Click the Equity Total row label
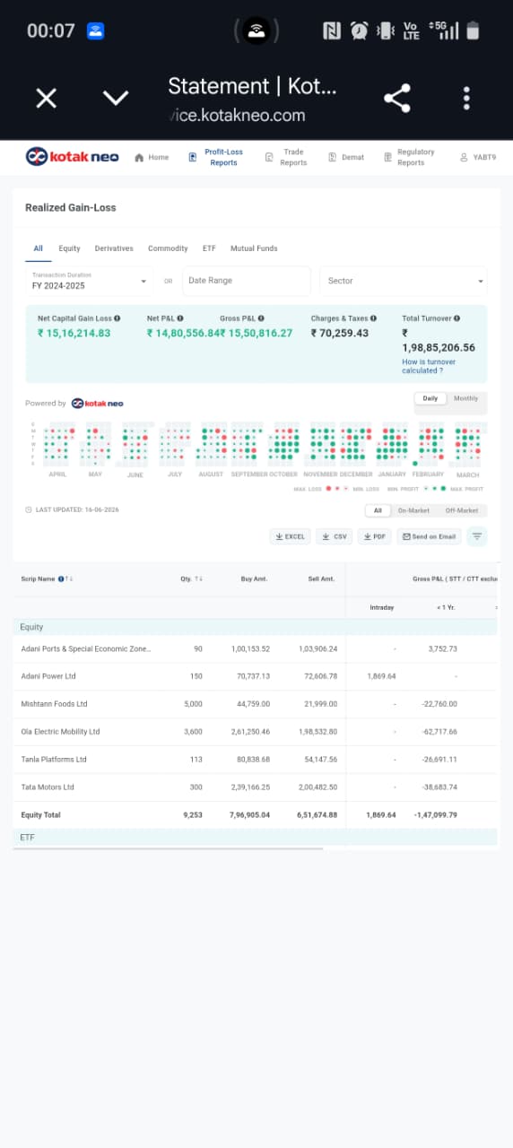Image resolution: width=513 pixels, height=1148 pixels. tap(42, 815)
